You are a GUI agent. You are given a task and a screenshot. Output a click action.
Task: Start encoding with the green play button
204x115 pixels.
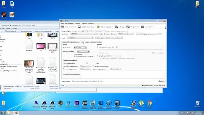[98, 27]
